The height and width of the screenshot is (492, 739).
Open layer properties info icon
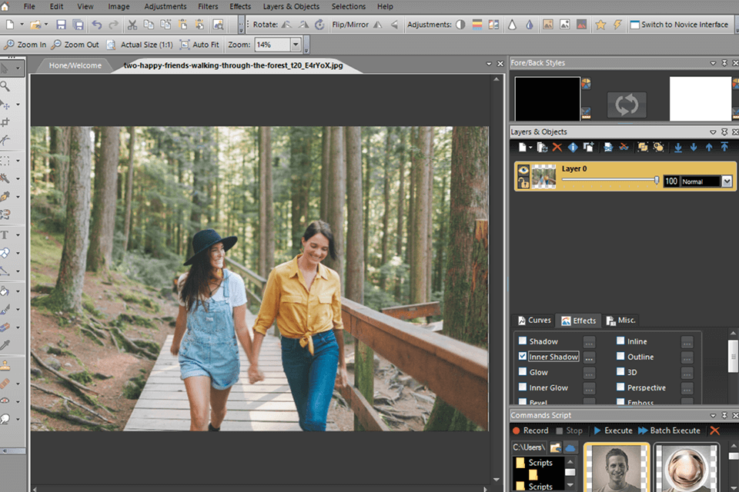(573, 147)
